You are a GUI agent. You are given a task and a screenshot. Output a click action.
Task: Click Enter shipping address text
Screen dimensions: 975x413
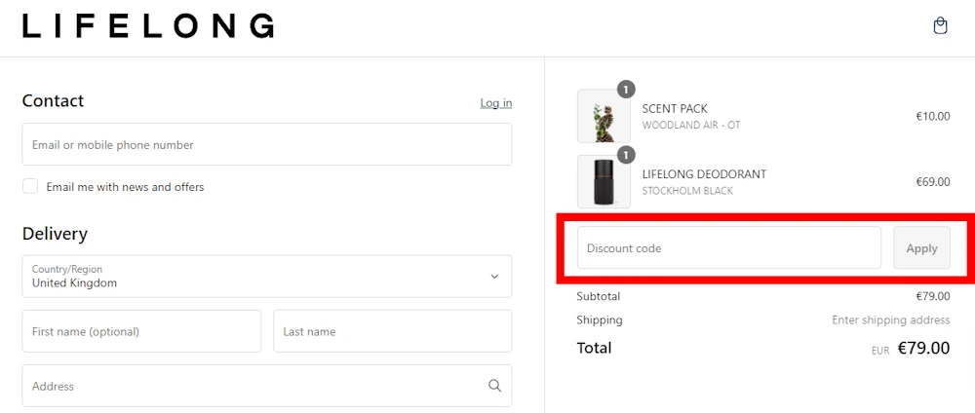pos(890,319)
